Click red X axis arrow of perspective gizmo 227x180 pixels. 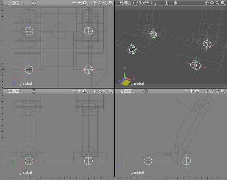[x=128, y=79]
